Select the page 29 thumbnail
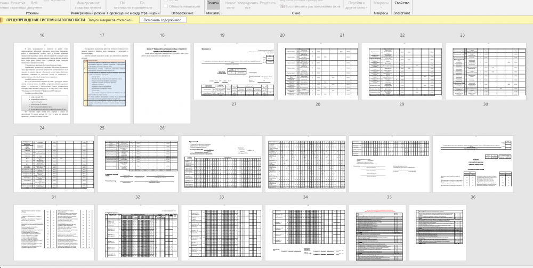The image size is (533, 268). click(x=402, y=71)
